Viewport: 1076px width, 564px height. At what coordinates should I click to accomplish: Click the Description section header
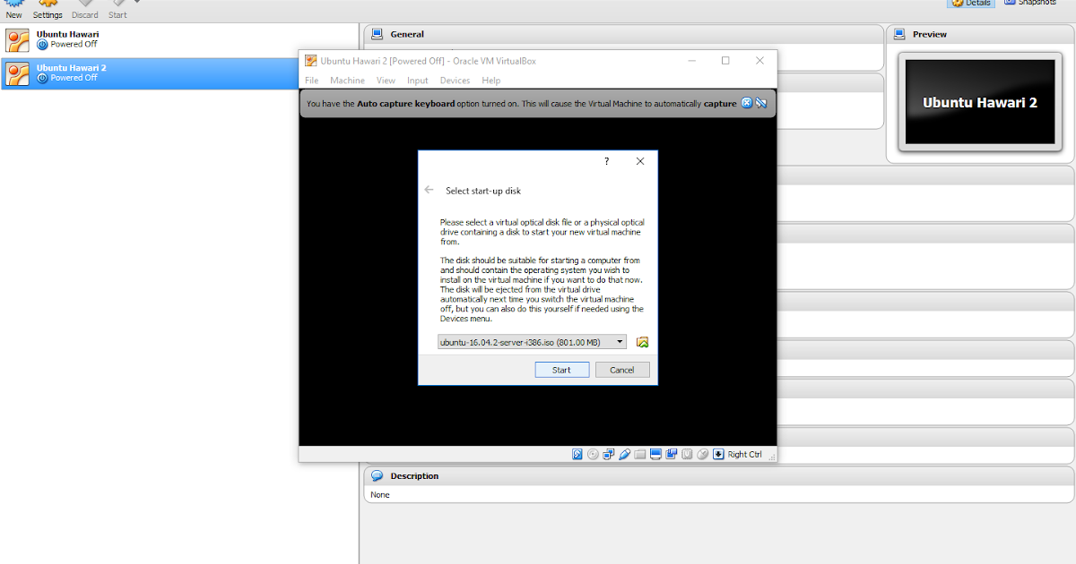[718, 476]
